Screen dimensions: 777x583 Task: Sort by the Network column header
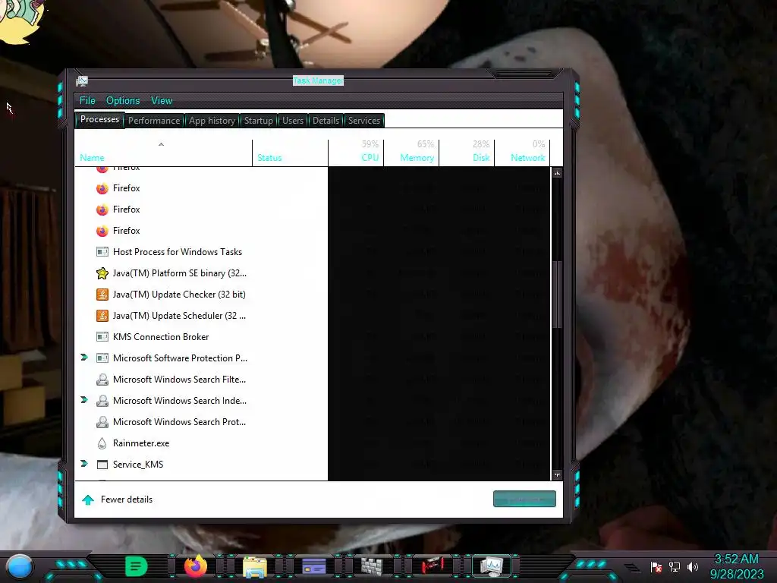point(522,153)
